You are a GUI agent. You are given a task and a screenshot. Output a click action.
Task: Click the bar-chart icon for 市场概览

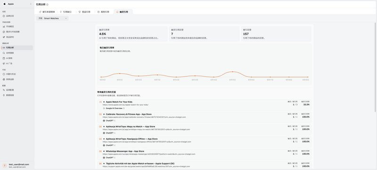click(4, 26)
